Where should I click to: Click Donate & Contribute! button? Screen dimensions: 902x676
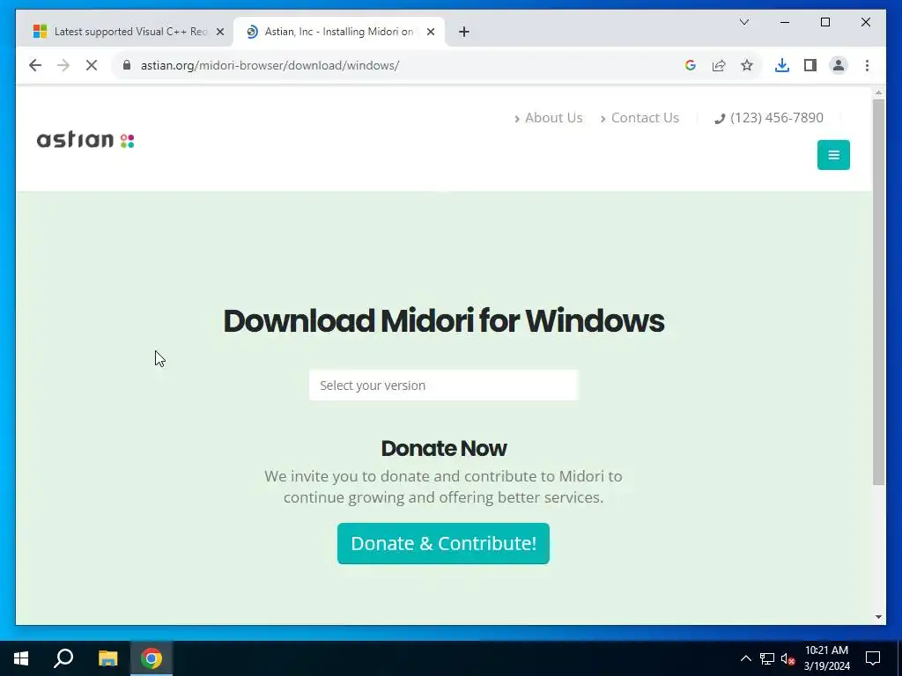pyautogui.click(x=443, y=543)
